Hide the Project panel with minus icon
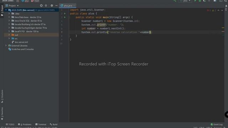Screen dimensions: 228x128 (x=56, y=6)
